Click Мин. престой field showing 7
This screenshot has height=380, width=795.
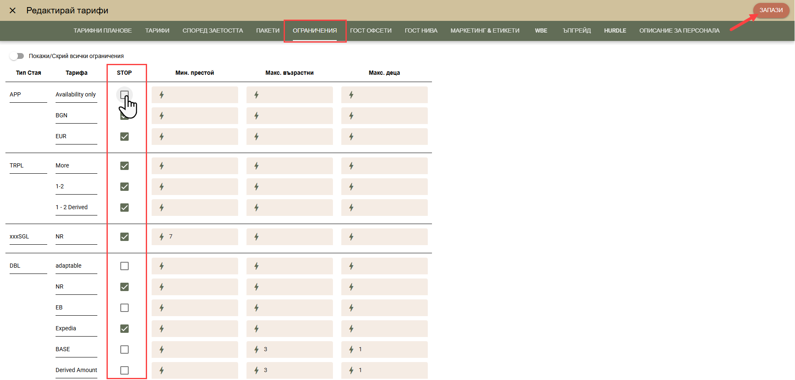point(195,237)
